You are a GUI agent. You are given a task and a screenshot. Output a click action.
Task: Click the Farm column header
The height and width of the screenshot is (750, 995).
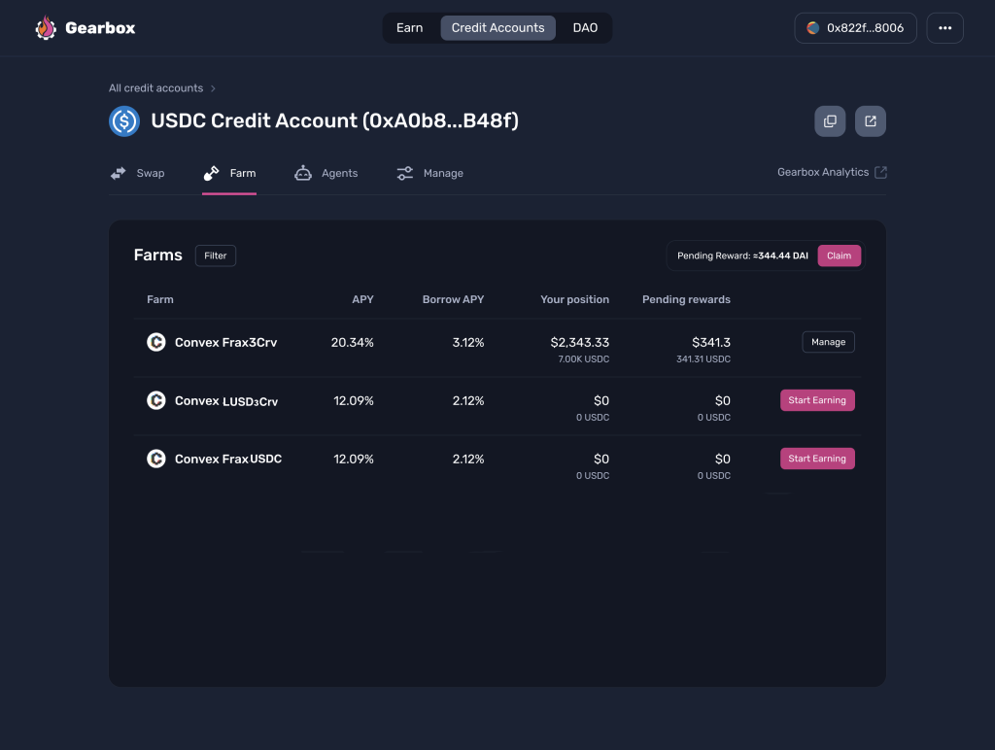coord(160,299)
